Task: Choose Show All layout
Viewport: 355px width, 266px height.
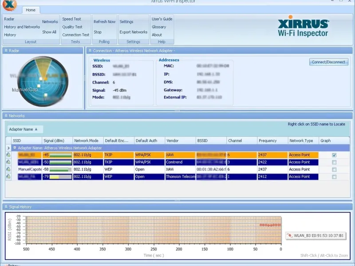Action: coord(49,32)
